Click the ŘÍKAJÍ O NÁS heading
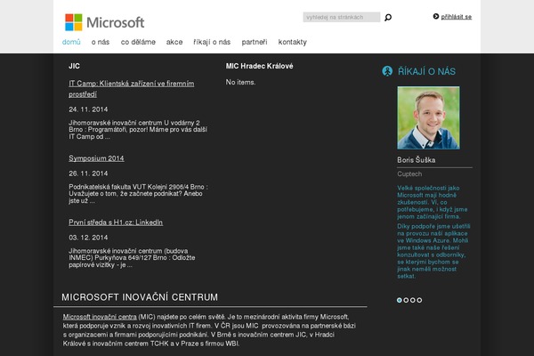The width and height of the screenshot is (534, 356). click(426, 71)
